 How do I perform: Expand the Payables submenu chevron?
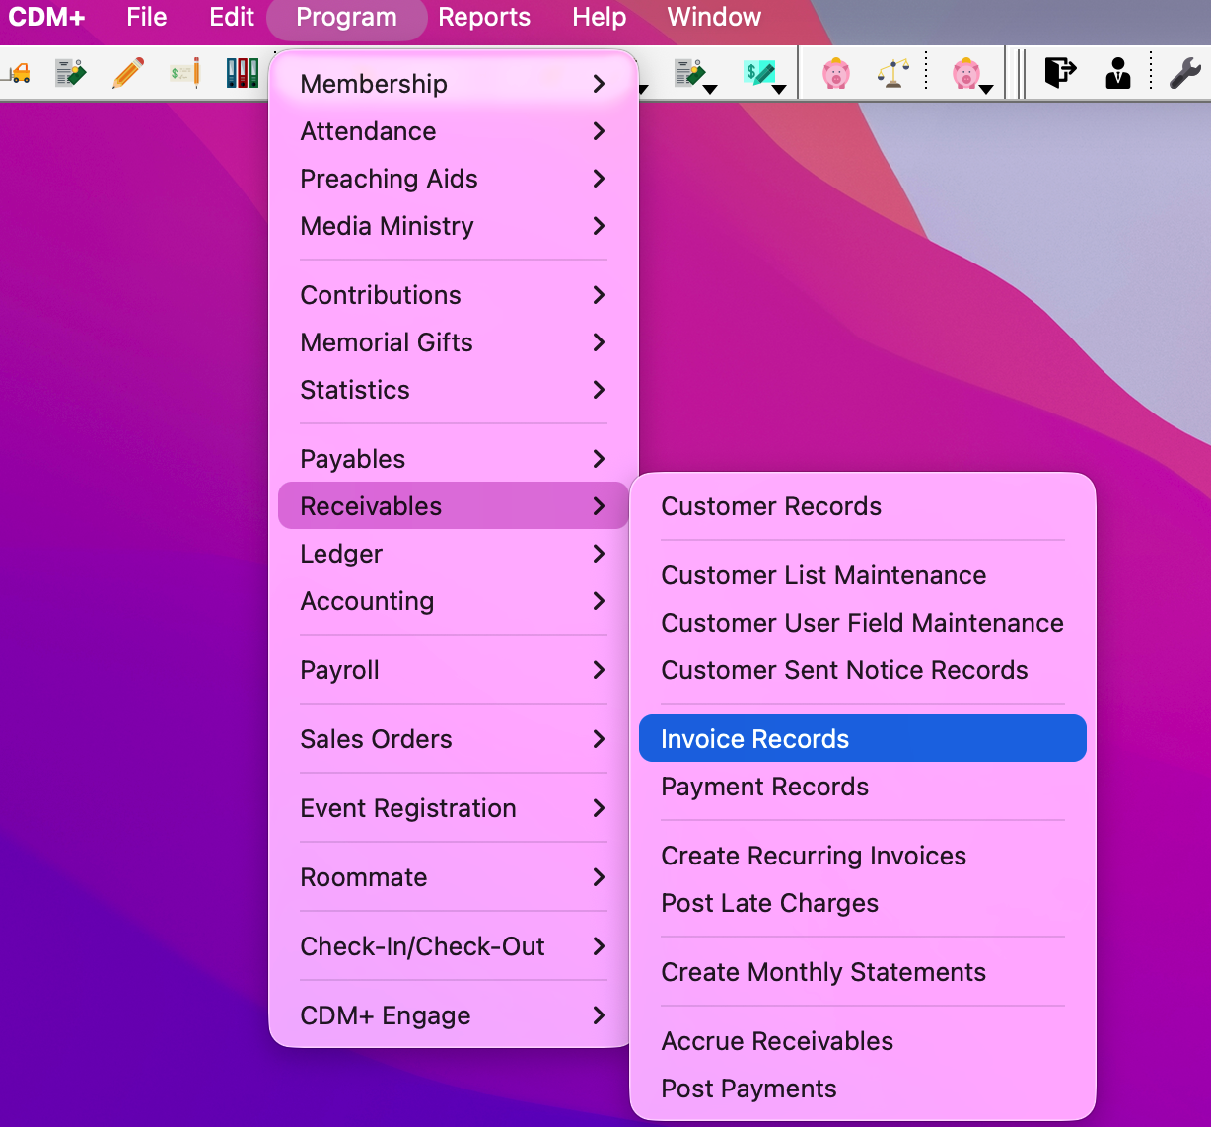(599, 459)
